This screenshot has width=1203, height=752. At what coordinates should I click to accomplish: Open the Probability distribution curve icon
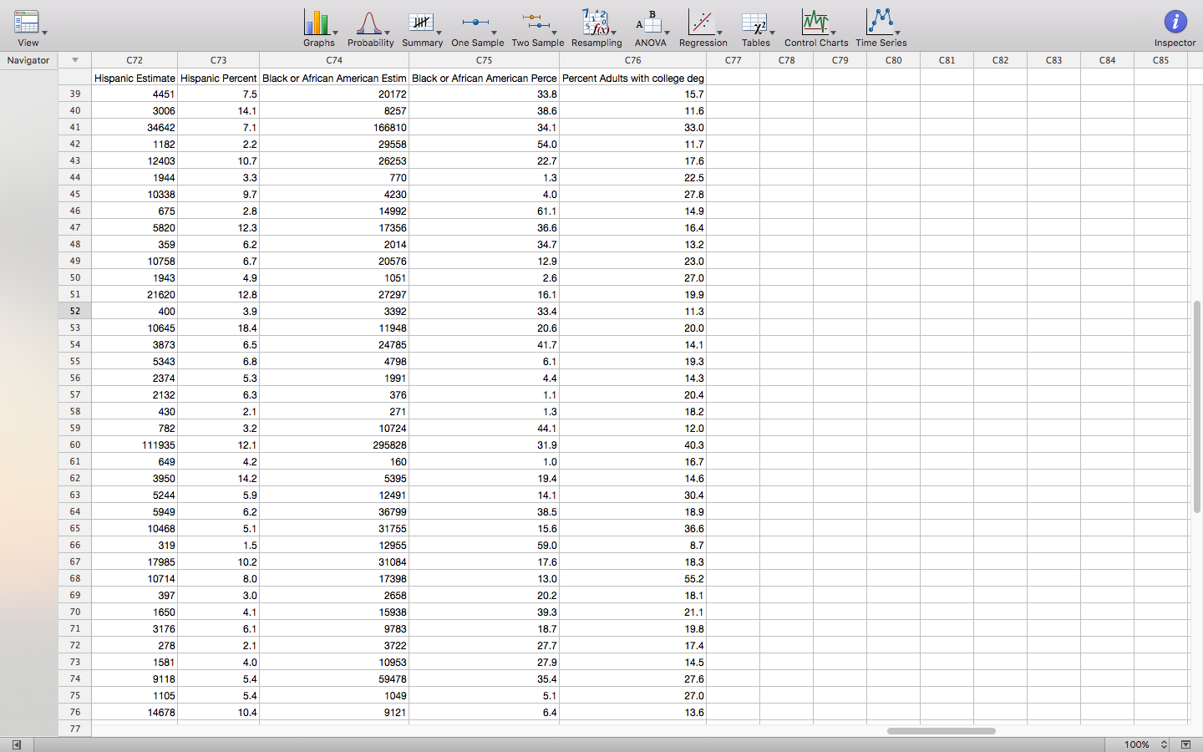click(368, 23)
